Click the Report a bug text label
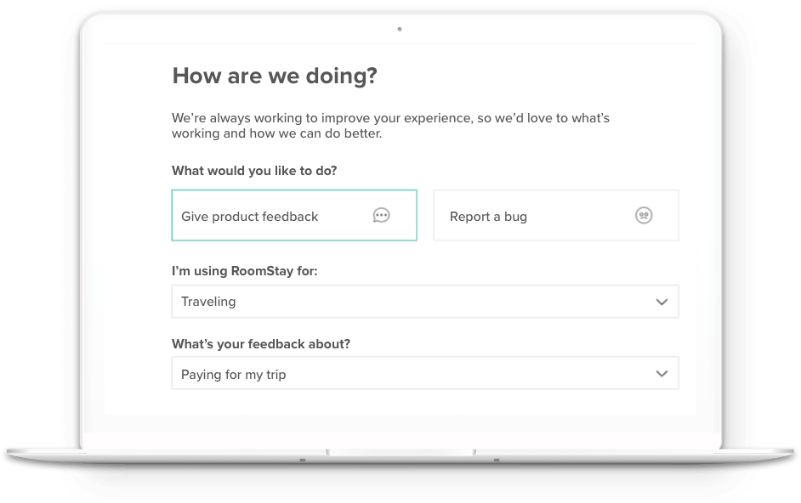 point(488,217)
